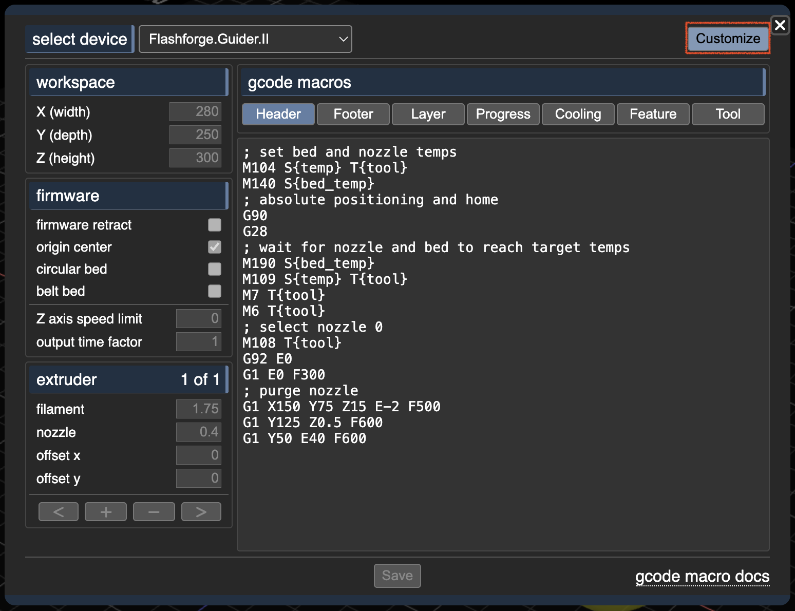Remove extruder with minus button
The width and height of the screenshot is (795, 611).
point(154,511)
